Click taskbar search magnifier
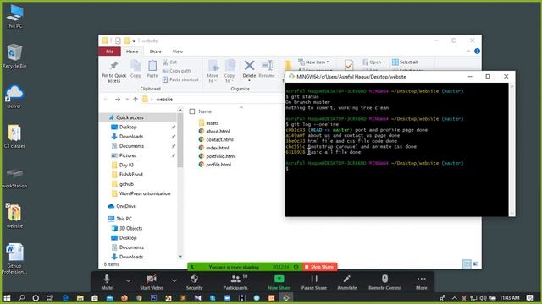Screen dimensions: 542x304 click(21, 298)
